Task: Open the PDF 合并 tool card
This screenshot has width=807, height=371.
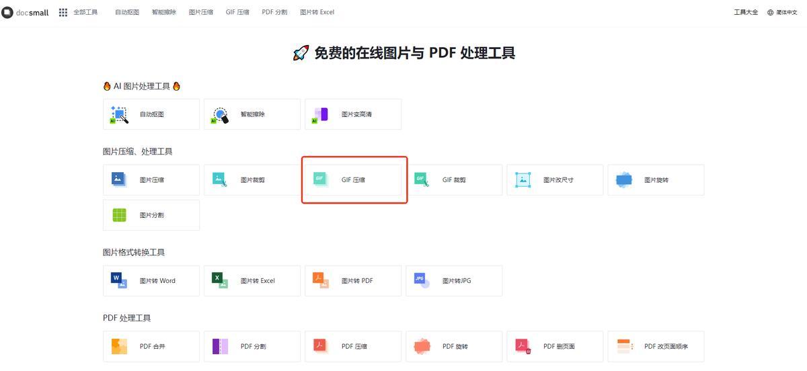Action: (151, 346)
